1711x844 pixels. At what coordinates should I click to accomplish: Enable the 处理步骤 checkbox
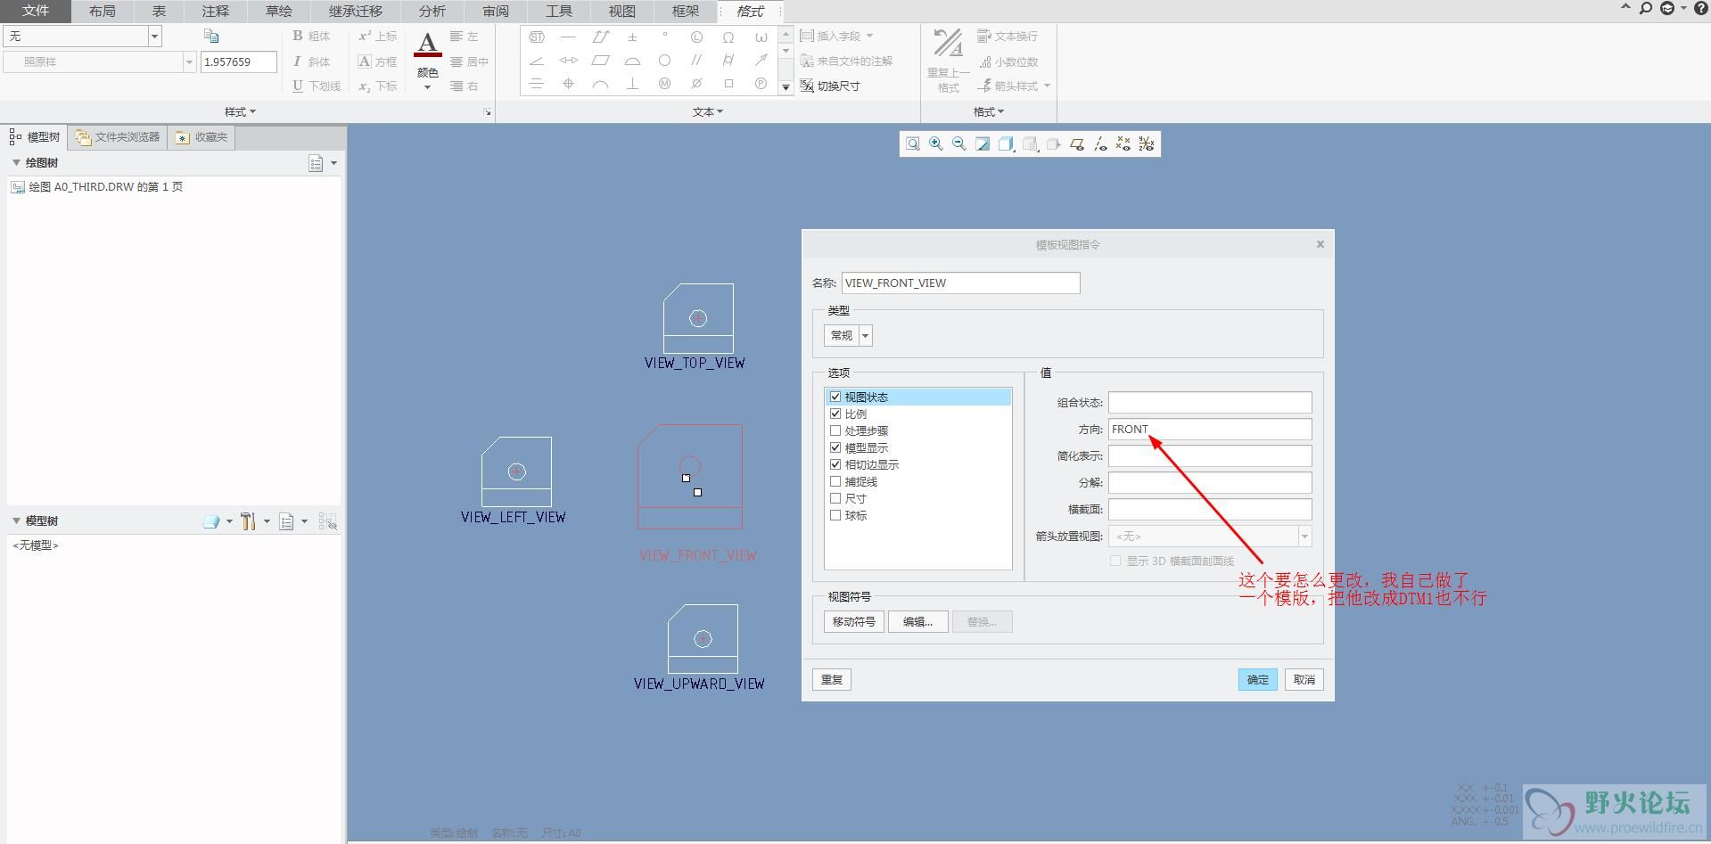[x=835, y=431]
